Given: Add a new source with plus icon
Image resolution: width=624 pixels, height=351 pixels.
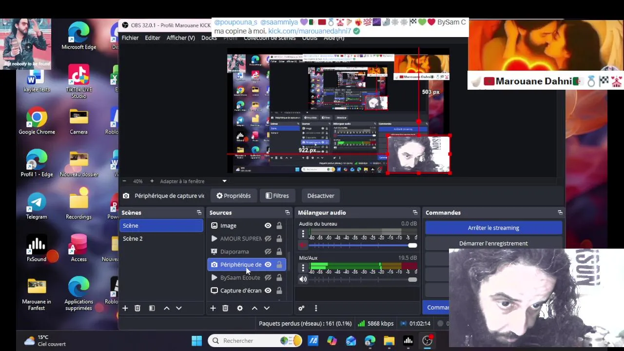Looking at the screenshot, I should pos(213,308).
